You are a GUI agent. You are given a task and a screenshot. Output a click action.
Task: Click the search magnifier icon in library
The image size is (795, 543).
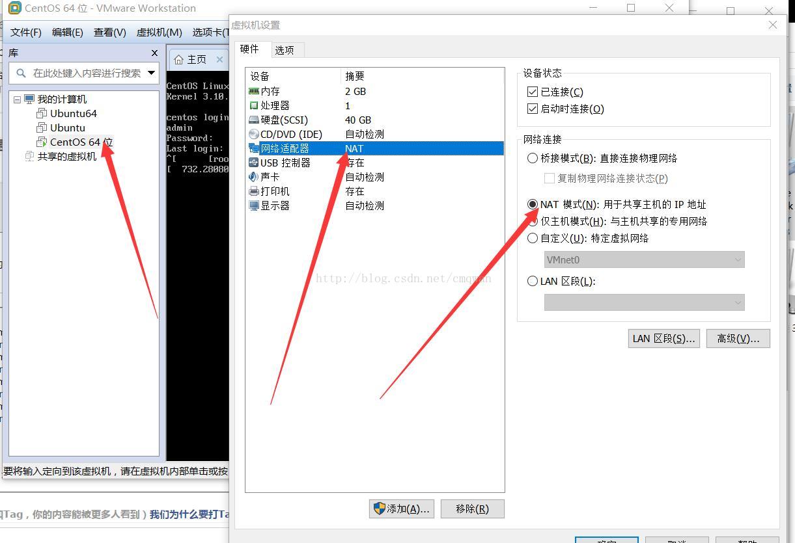click(x=21, y=73)
